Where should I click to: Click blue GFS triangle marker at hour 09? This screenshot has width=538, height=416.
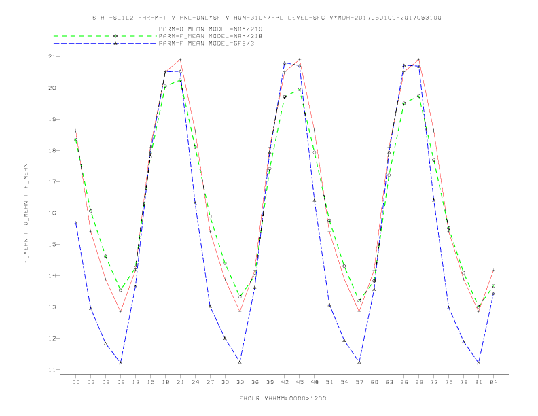pyautogui.click(x=120, y=362)
